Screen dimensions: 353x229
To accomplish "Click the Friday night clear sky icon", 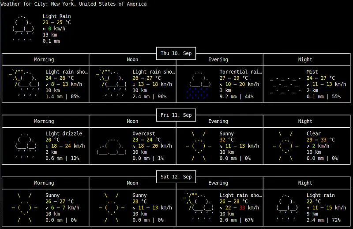I will [285, 146].
